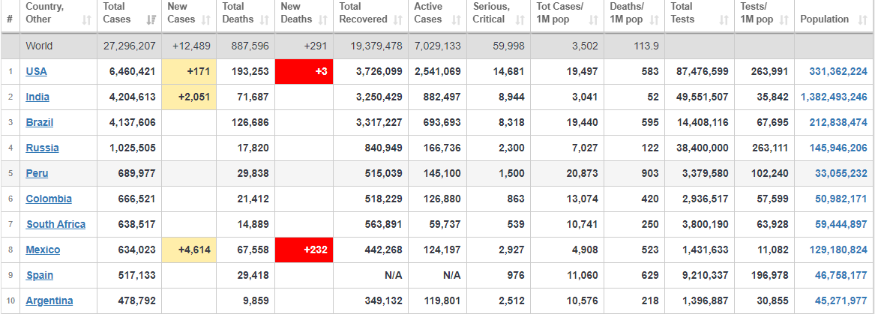Click the World row label

[39, 46]
